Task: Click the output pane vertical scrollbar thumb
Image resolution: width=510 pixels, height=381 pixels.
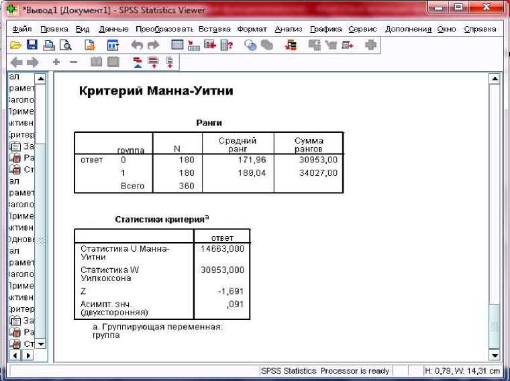Action: click(495, 327)
